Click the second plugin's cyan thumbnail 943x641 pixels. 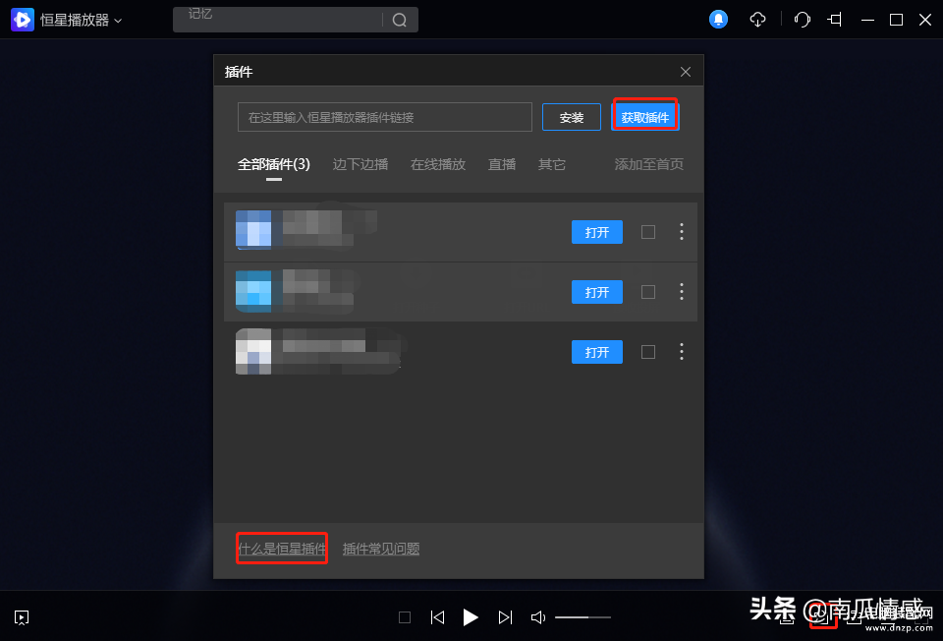point(253,291)
